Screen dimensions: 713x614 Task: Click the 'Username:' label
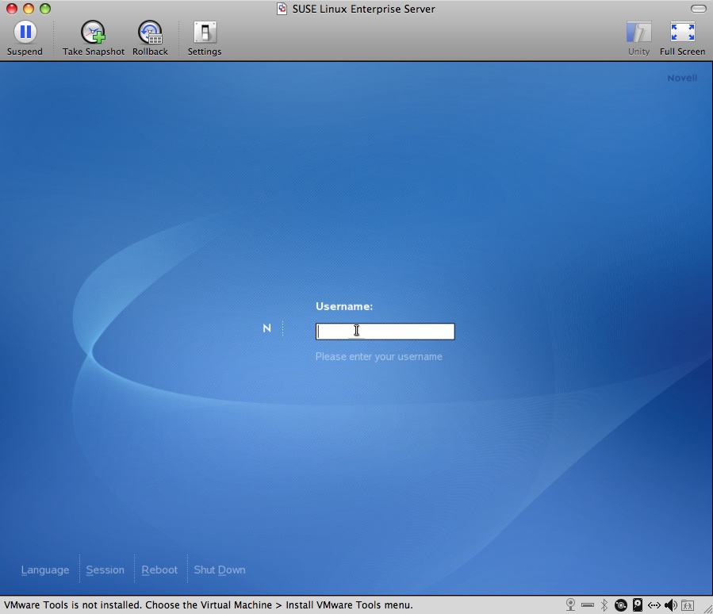tap(344, 306)
